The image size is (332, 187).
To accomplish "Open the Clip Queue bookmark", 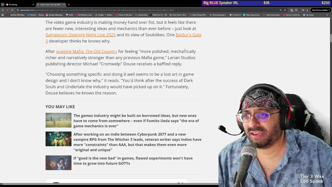I will (308, 15).
